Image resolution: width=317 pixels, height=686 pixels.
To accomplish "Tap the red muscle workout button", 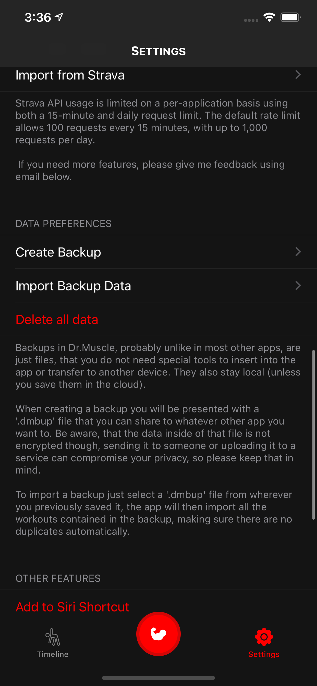I will pos(159,634).
